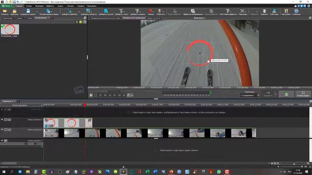
Task: Open the Save Project dropdown arrow
Action: tap(37, 12)
